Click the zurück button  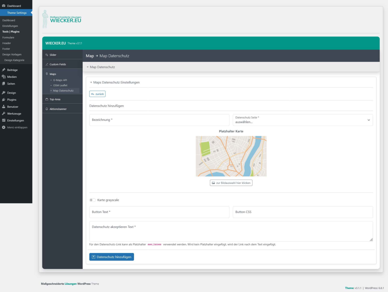tap(97, 94)
